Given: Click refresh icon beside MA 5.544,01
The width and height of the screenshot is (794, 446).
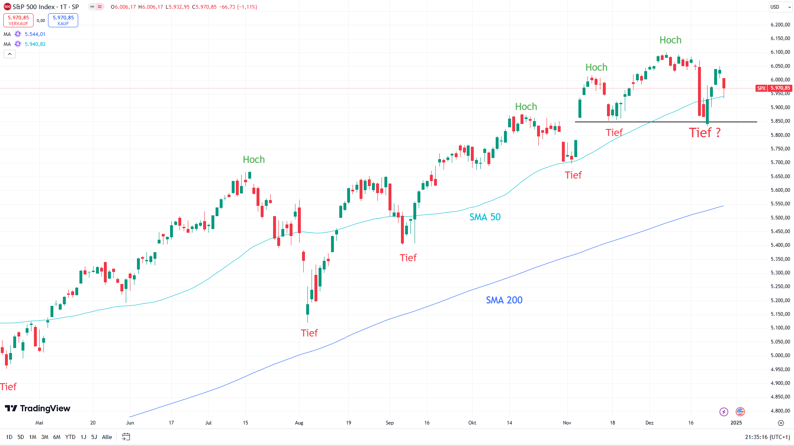Looking at the screenshot, I should (x=18, y=34).
